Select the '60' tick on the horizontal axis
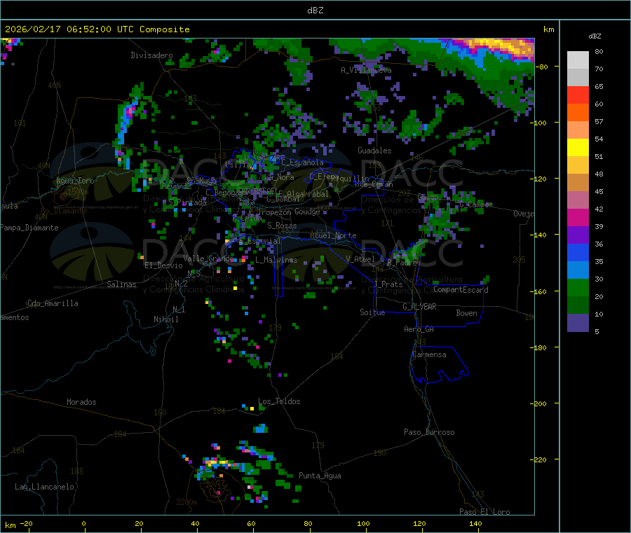 pos(251,523)
